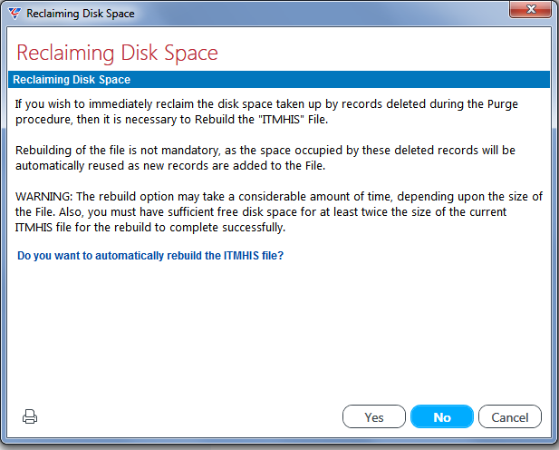
Task: Click empty title bar area left of close button
Action: point(321,14)
